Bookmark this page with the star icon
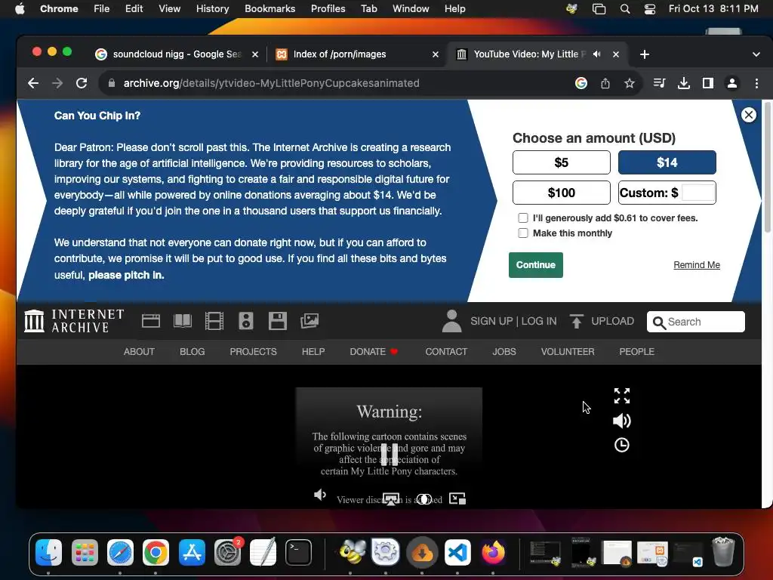This screenshot has width=773, height=580. (629, 83)
